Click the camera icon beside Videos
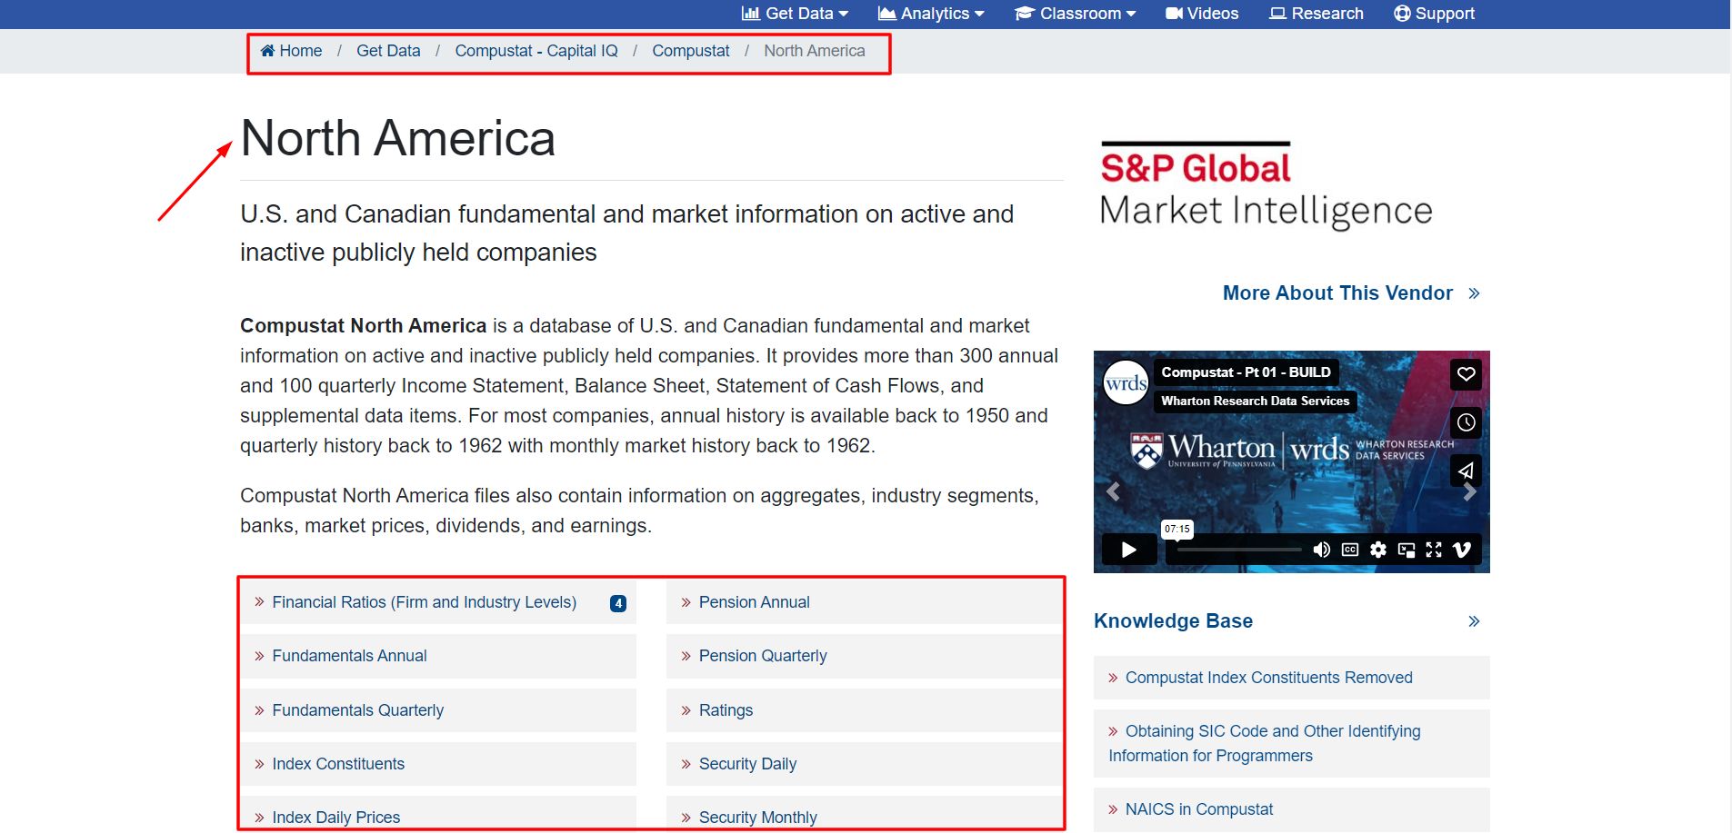This screenshot has height=833, width=1732. coord(1174,14)
